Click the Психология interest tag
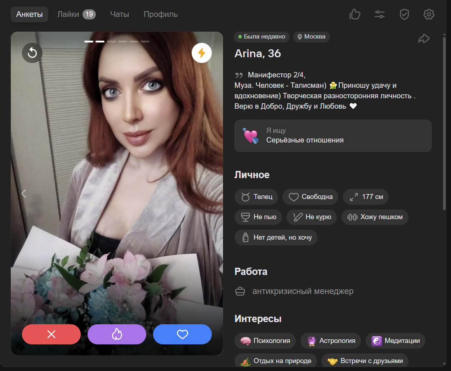This screenshot has height=371, width=451. [265, 341]
